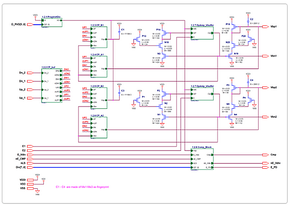Select the NMOS transistor N18 symbol

pyautogui.click(x=161, y=46)
